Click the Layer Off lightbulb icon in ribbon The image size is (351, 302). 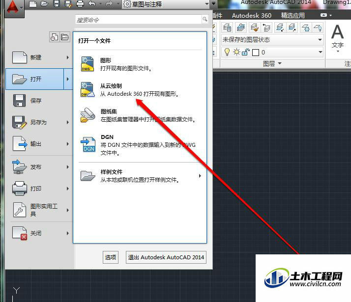click(318, 27)
